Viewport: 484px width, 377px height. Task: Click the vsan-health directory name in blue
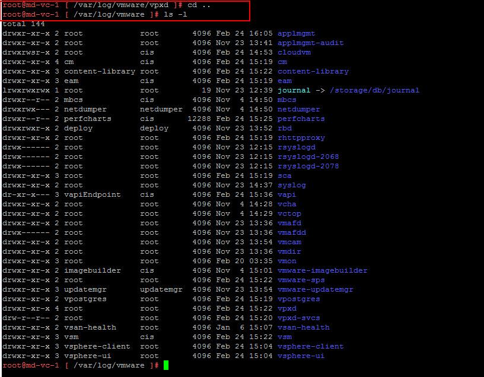303,328
